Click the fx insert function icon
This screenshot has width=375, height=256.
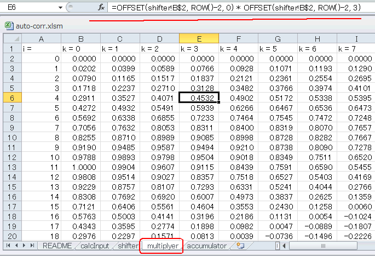101,8
